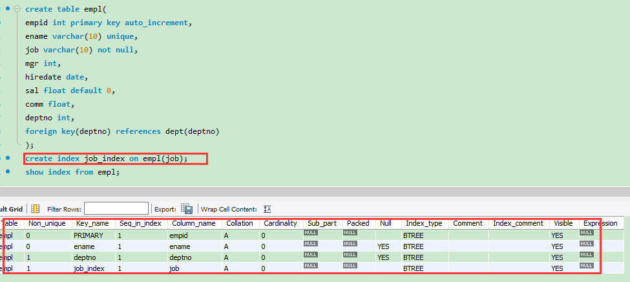Select the deptno cell under Key_name
Viewport: 630px width, 282px height.
click(x=94, y=257)
